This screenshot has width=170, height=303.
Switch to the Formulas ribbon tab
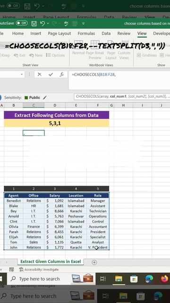[x=86, y=34]
